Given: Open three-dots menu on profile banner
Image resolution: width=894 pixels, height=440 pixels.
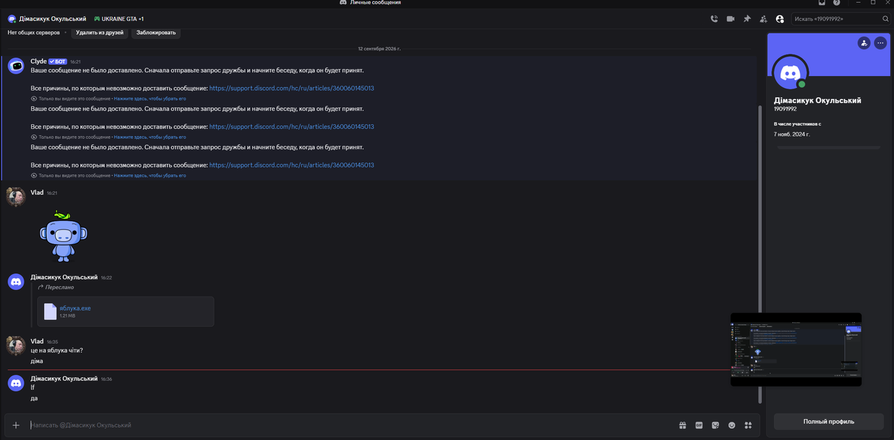Looking at the screenshot, I should click(880, 43).
